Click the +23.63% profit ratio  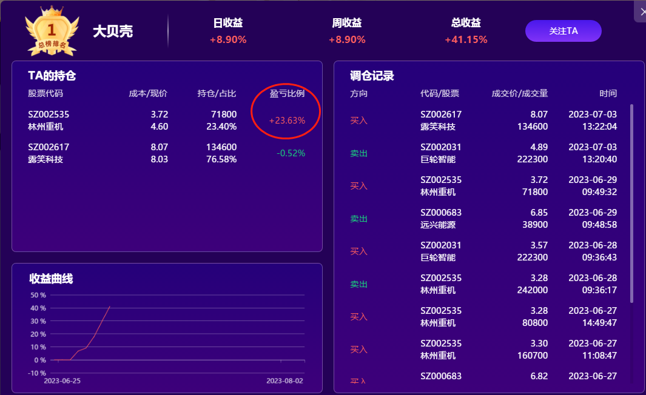point(287,121)
